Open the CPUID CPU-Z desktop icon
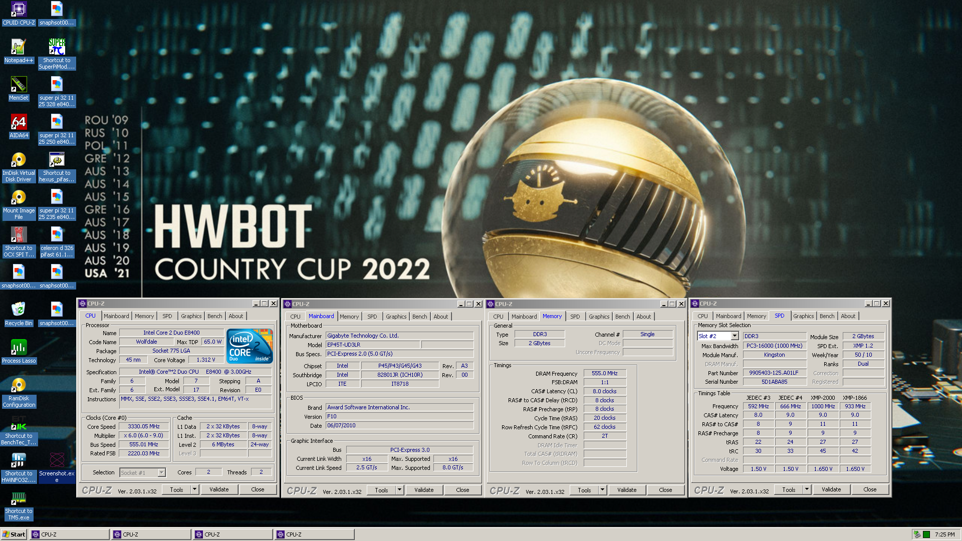 (19, 13)
